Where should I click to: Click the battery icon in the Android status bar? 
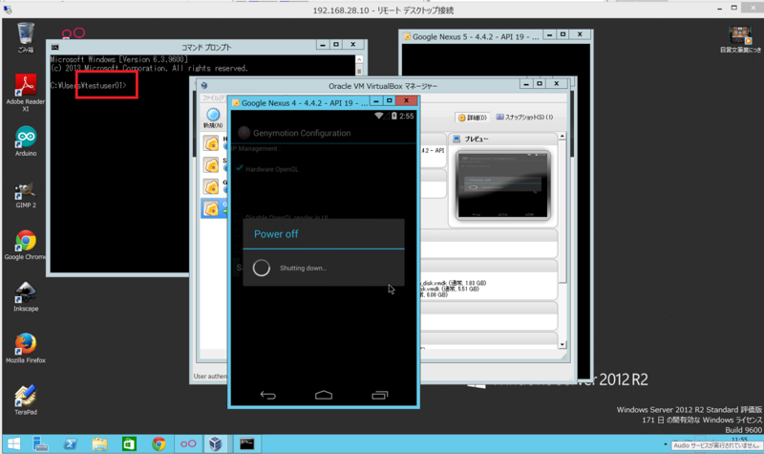coord(394,116)
